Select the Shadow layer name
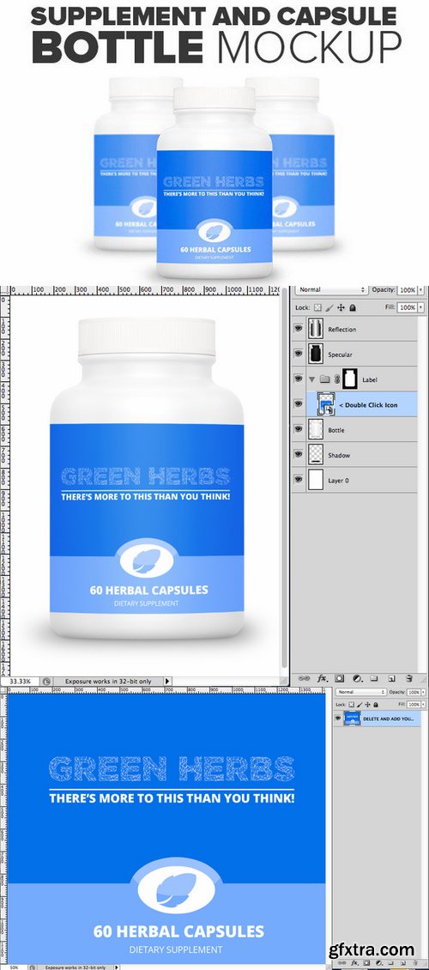This screenshot has width=429, height=970. 339,455
